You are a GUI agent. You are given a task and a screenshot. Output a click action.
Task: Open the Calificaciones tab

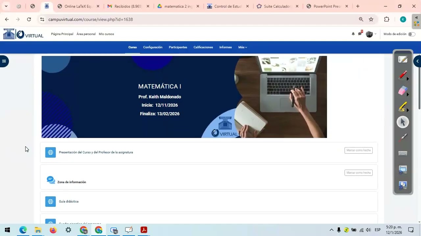[203, 47]
